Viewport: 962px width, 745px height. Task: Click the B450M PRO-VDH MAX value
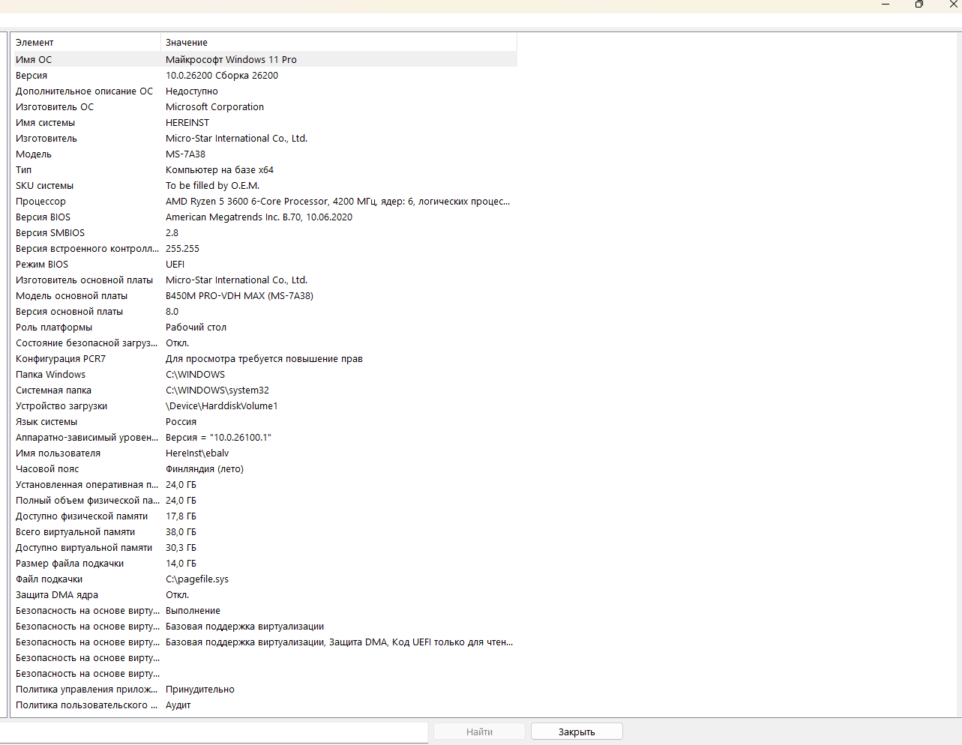click(239, 295)
